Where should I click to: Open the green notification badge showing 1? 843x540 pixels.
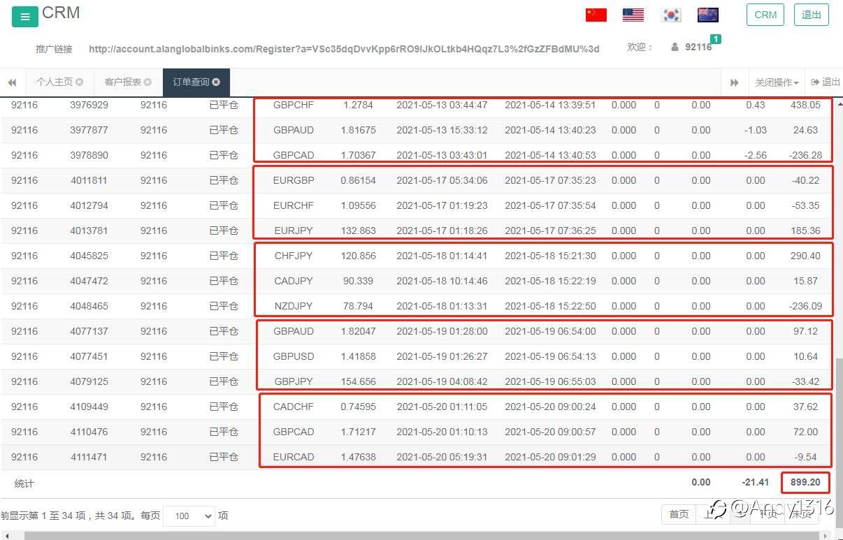click(x=716, y=39)
